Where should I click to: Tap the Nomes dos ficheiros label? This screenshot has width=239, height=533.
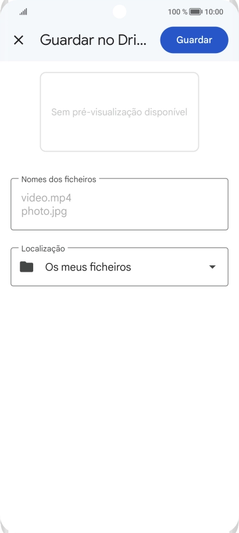(x=59, y=179)
